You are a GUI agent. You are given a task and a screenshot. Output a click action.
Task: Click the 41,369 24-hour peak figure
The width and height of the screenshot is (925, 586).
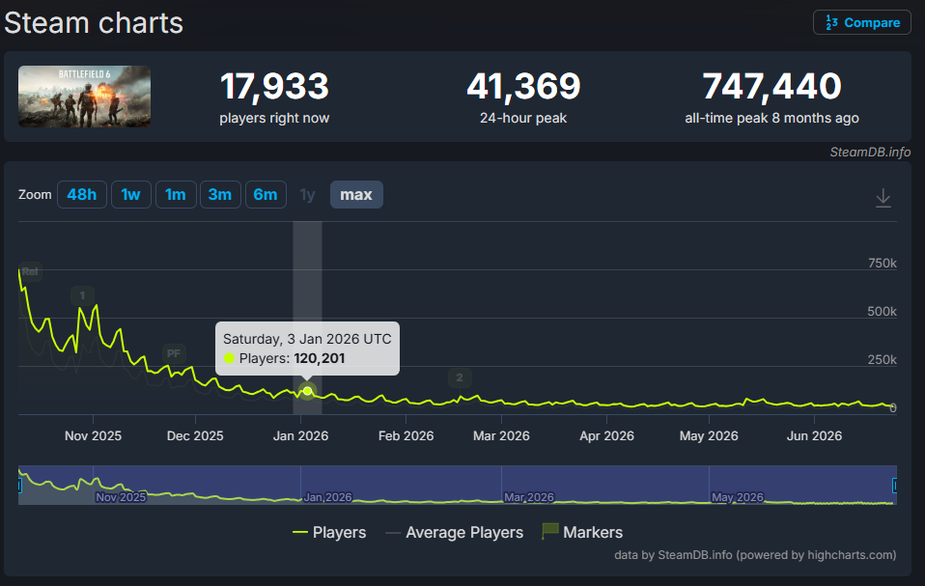[x=523, y=86]
